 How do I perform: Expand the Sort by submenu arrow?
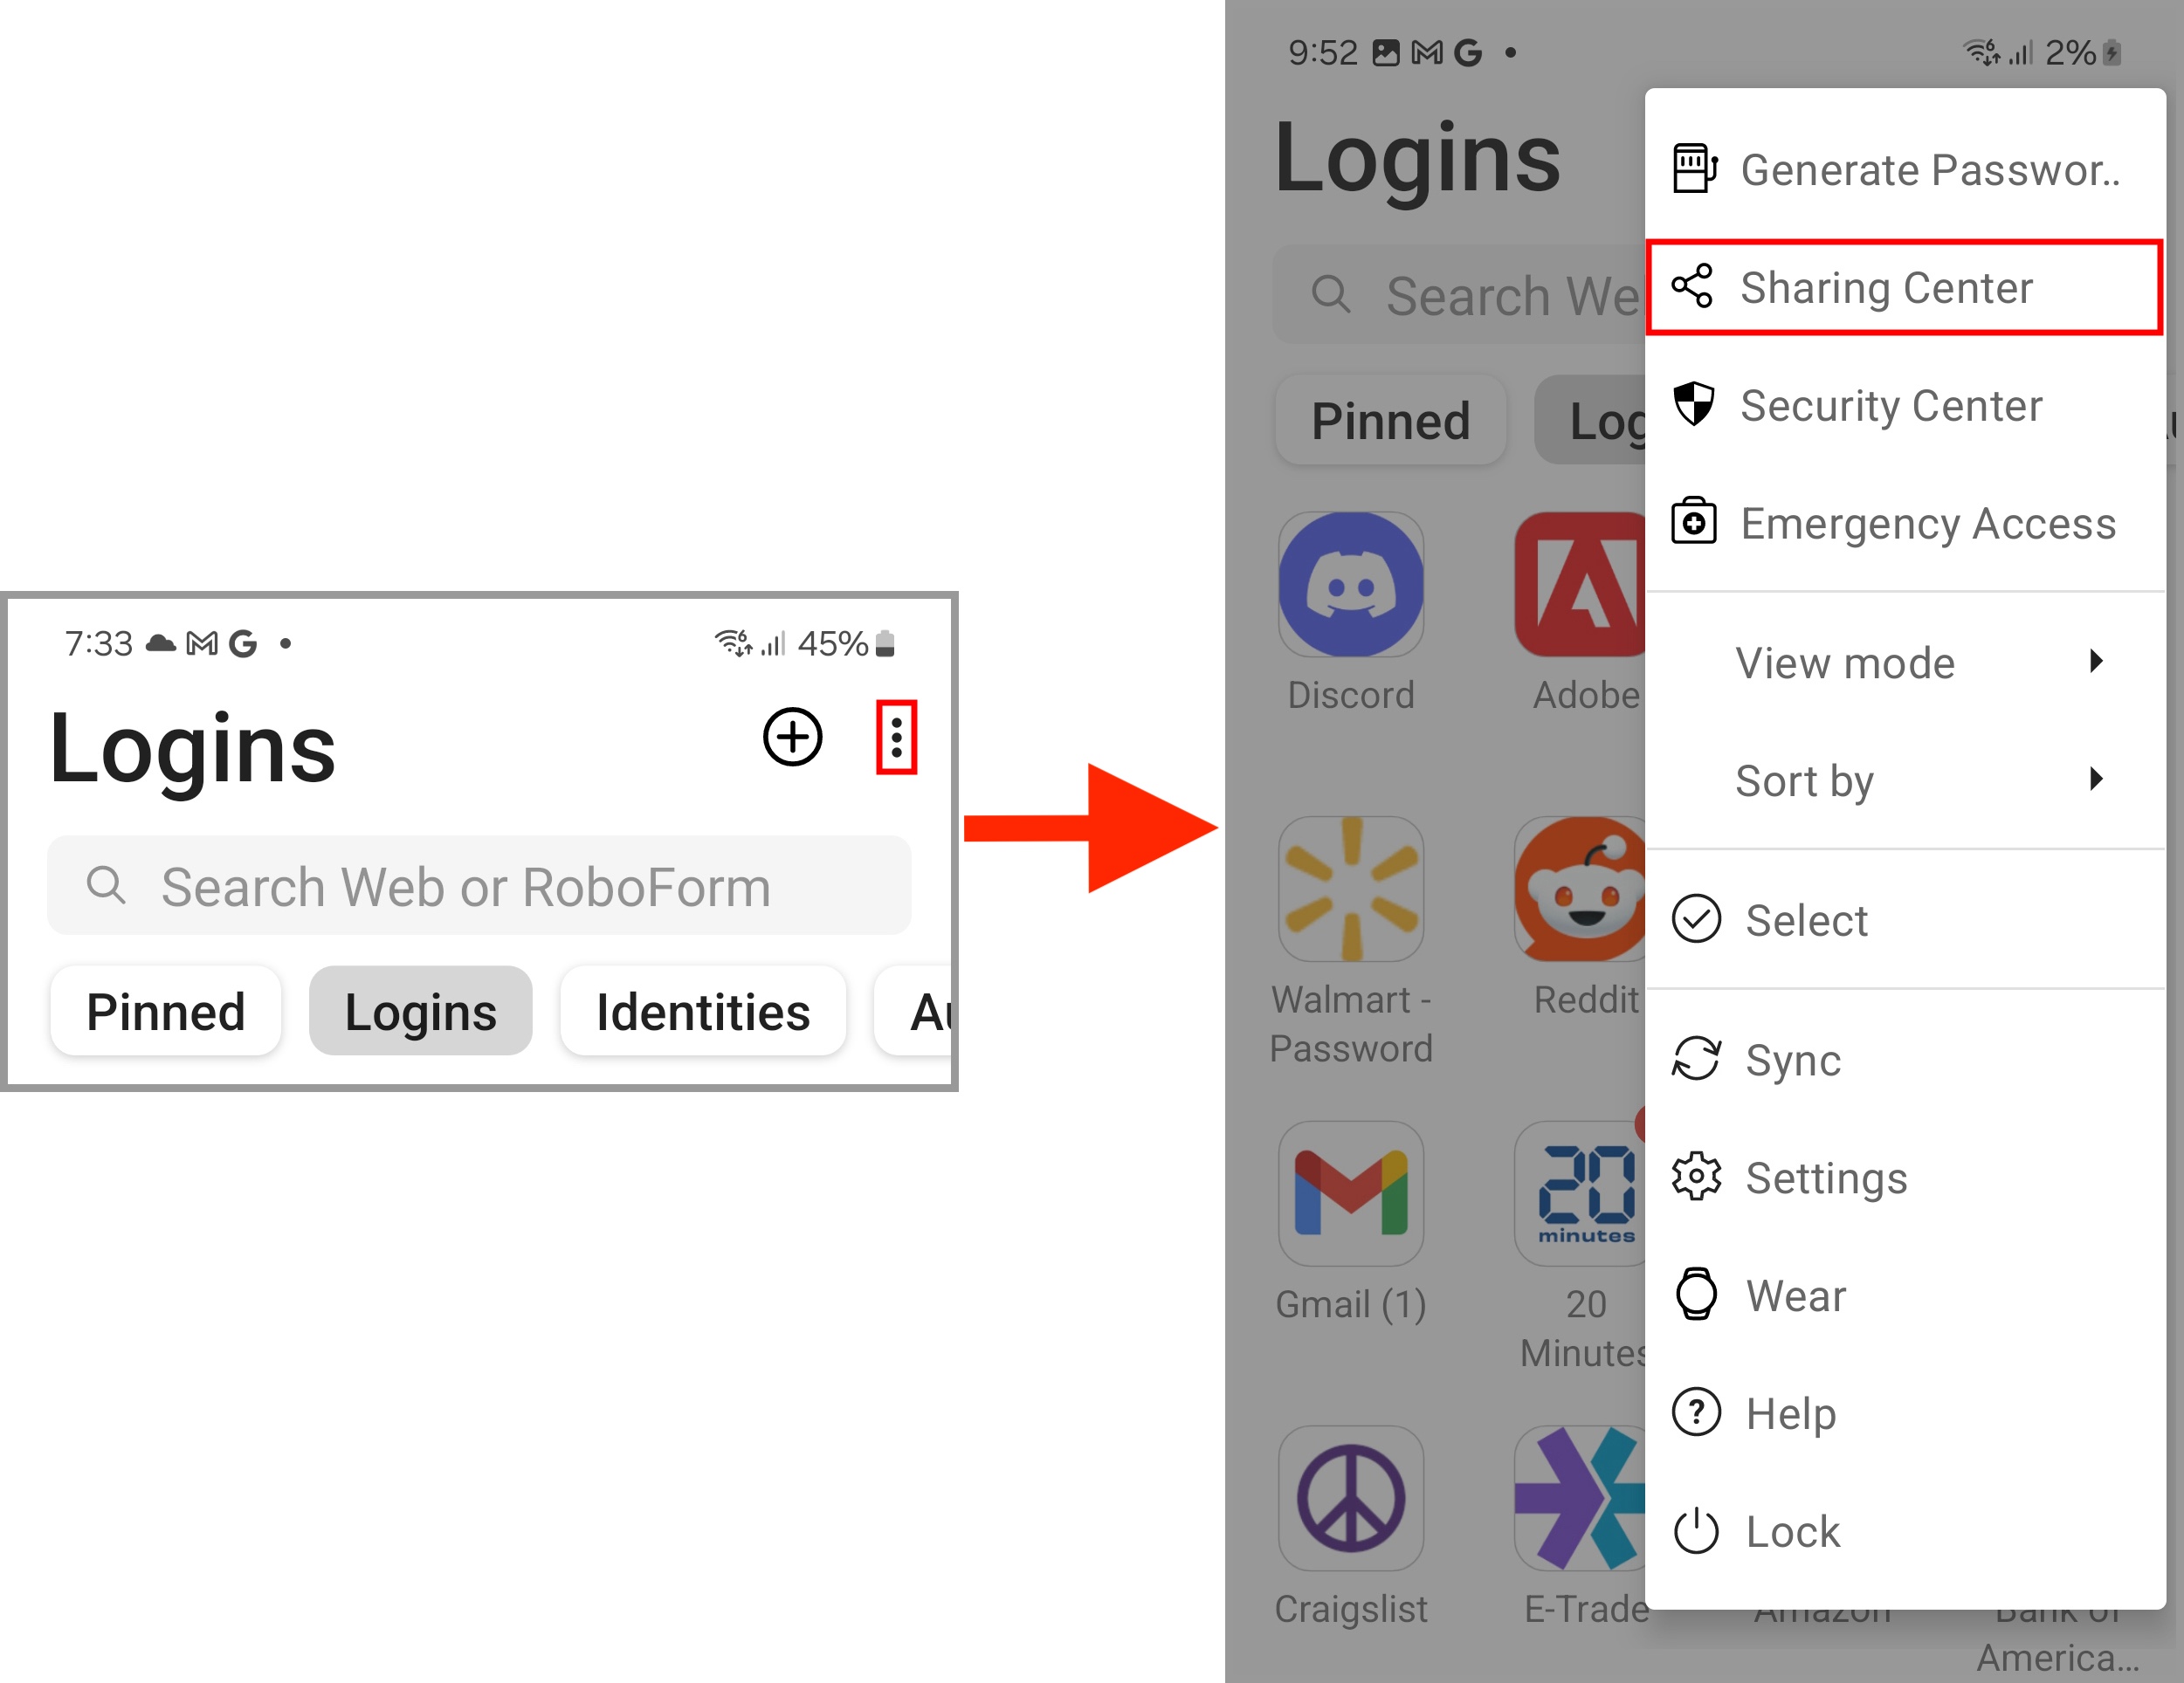coord(2096,780)
